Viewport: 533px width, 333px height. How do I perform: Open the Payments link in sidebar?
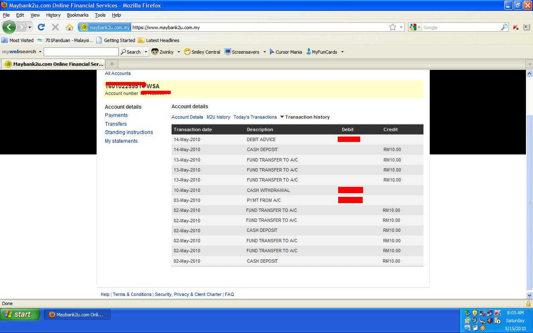[116, 115]
